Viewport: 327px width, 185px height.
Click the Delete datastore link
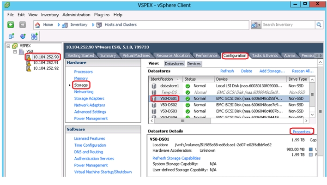pyautogui.click(x=247, y=71)
